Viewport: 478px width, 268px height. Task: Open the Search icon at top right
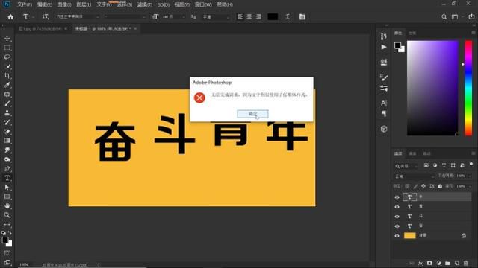[444, 17]
